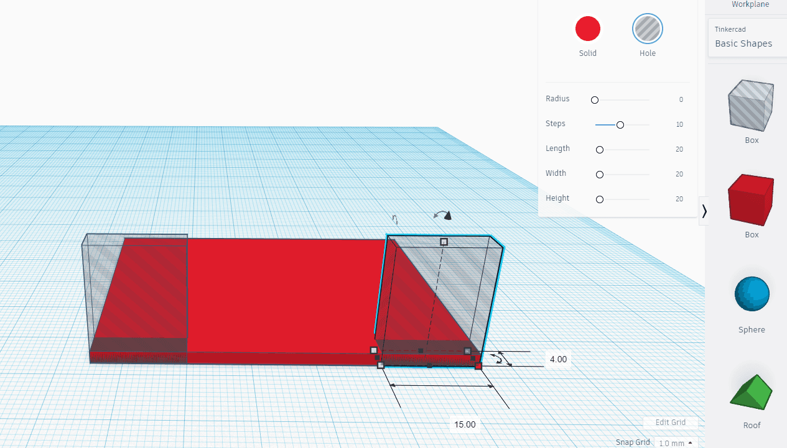Click the Solid color circle button
The image size is (787, 448).
coord(587,29)
